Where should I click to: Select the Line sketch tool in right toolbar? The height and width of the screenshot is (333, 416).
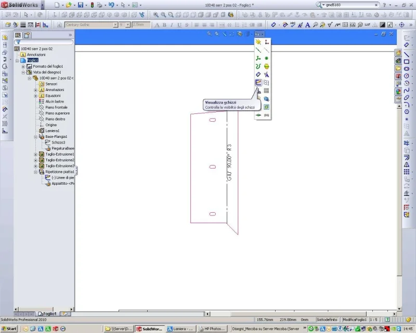(407, 54)
